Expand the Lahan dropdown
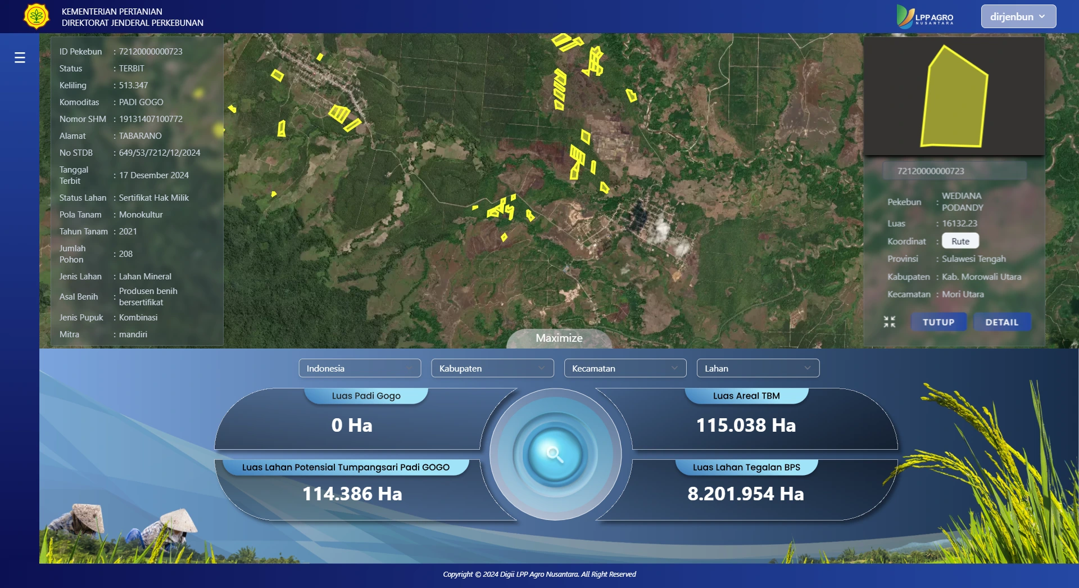1079x588 pixels. (758, 368)
